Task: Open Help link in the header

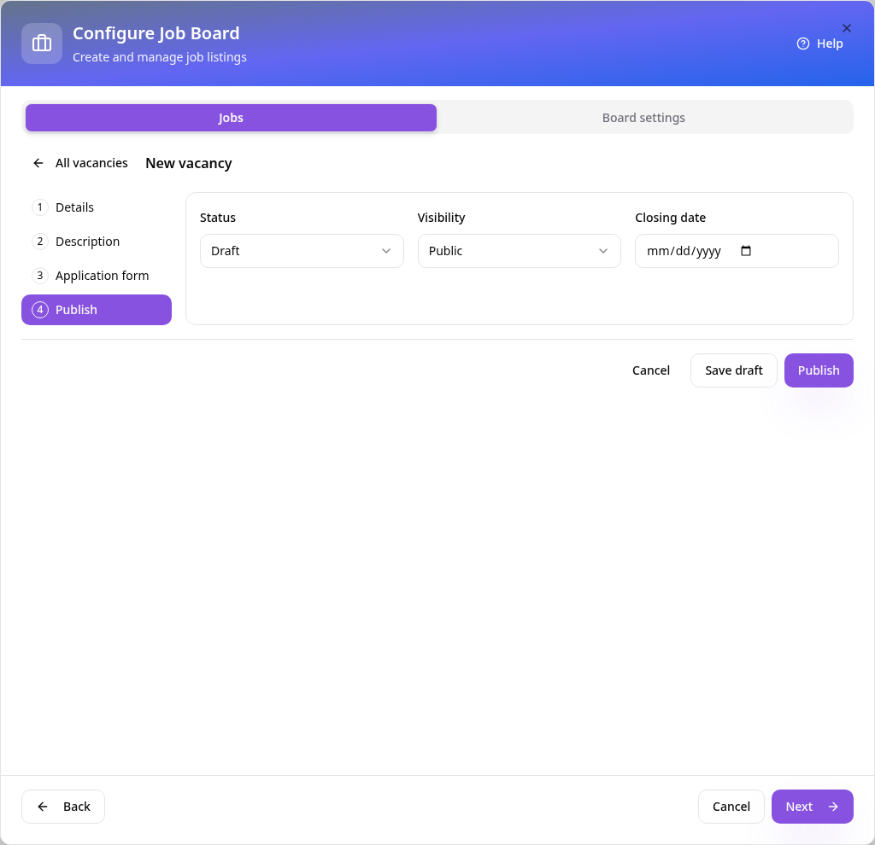Action: [x=819, y=44]
